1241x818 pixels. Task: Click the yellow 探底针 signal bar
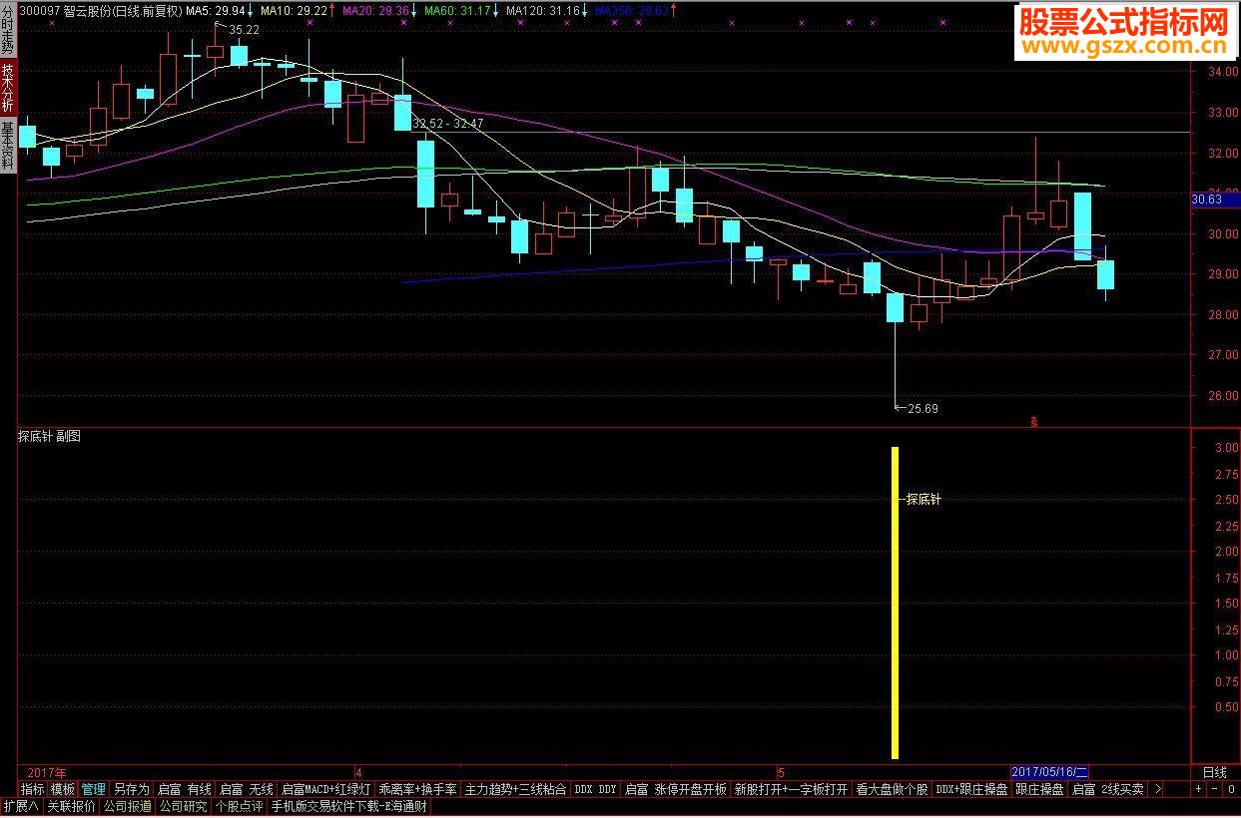click(x=896, y=603)
